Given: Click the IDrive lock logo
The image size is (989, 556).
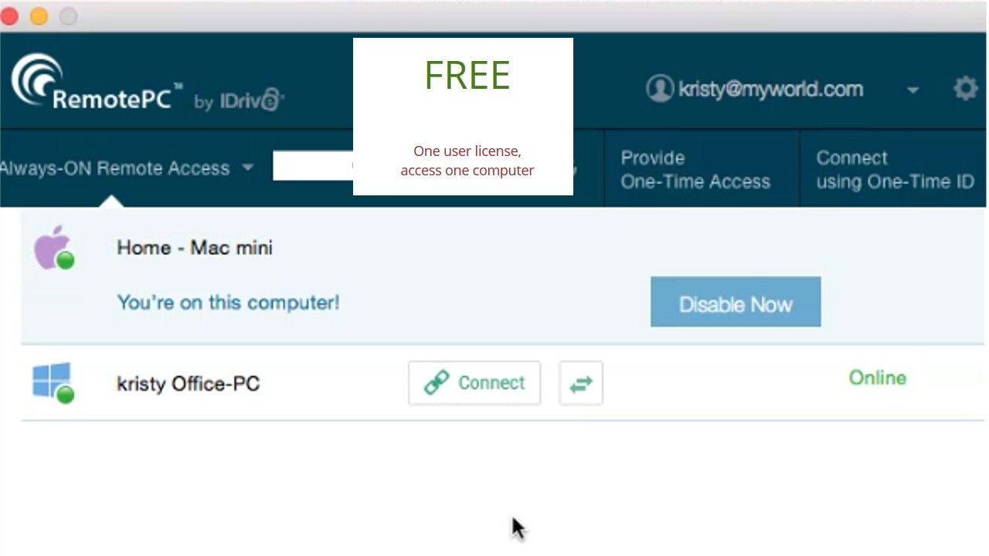Looking at the screenshot, I should click(271, 100).
